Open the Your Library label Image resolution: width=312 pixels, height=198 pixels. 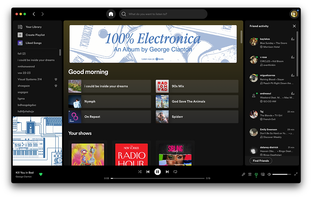pyautogui.click(x=34, y=27)
